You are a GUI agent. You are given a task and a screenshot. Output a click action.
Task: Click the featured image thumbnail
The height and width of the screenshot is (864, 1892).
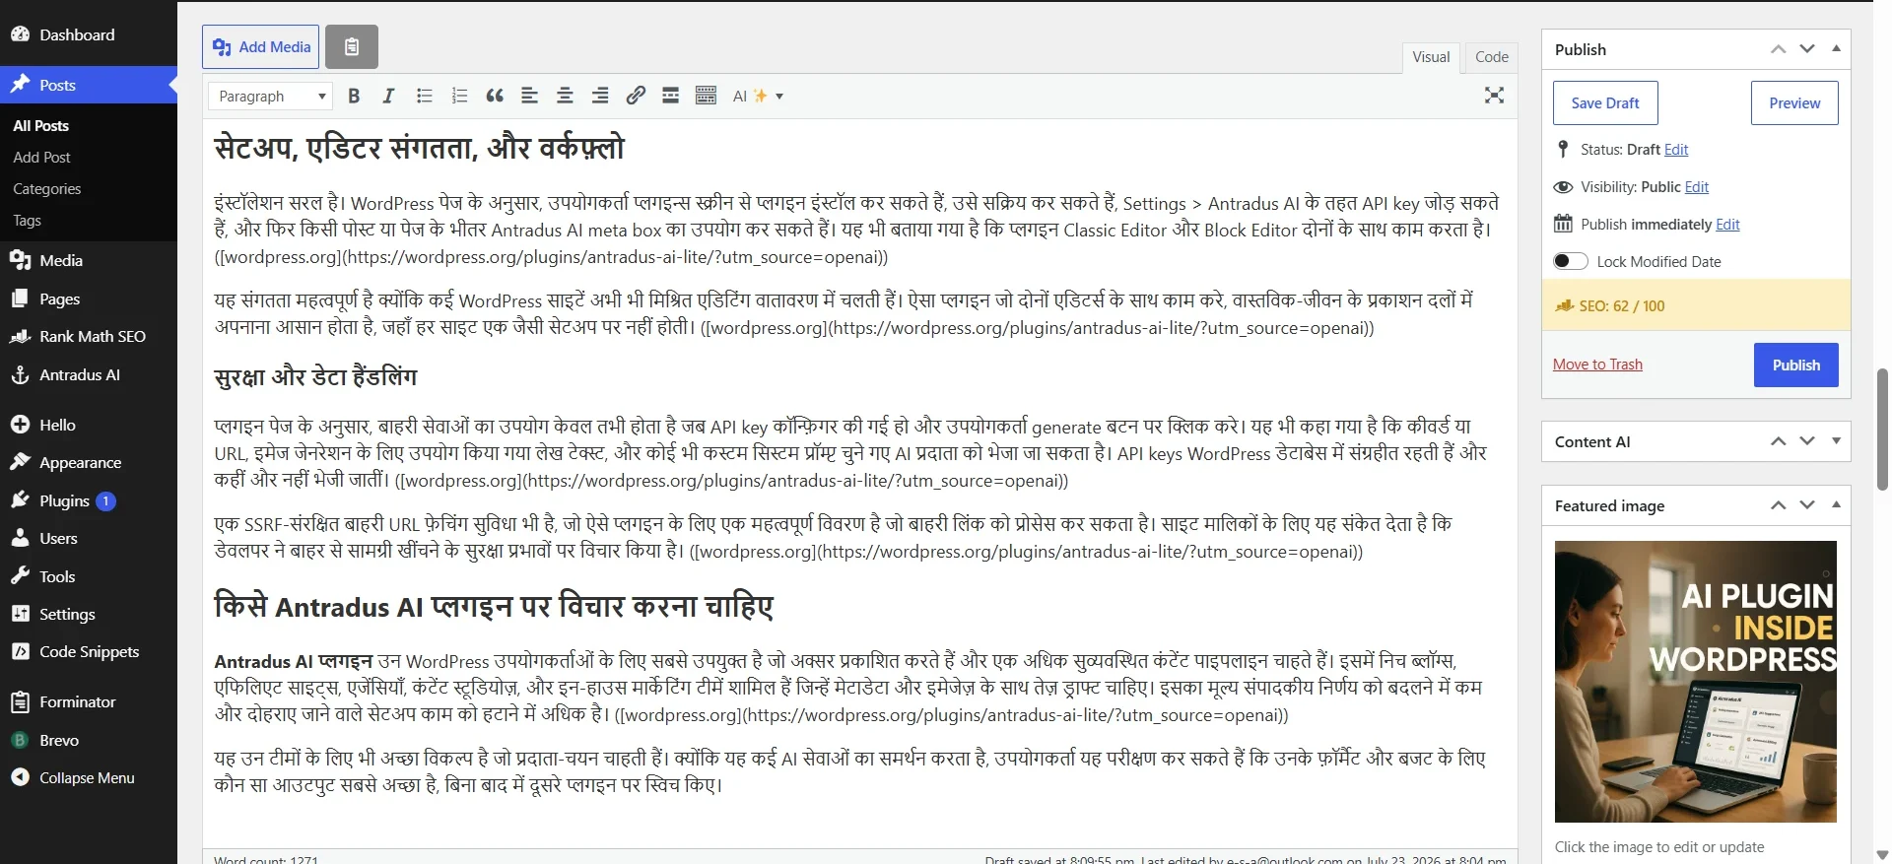coord(1695,682)
